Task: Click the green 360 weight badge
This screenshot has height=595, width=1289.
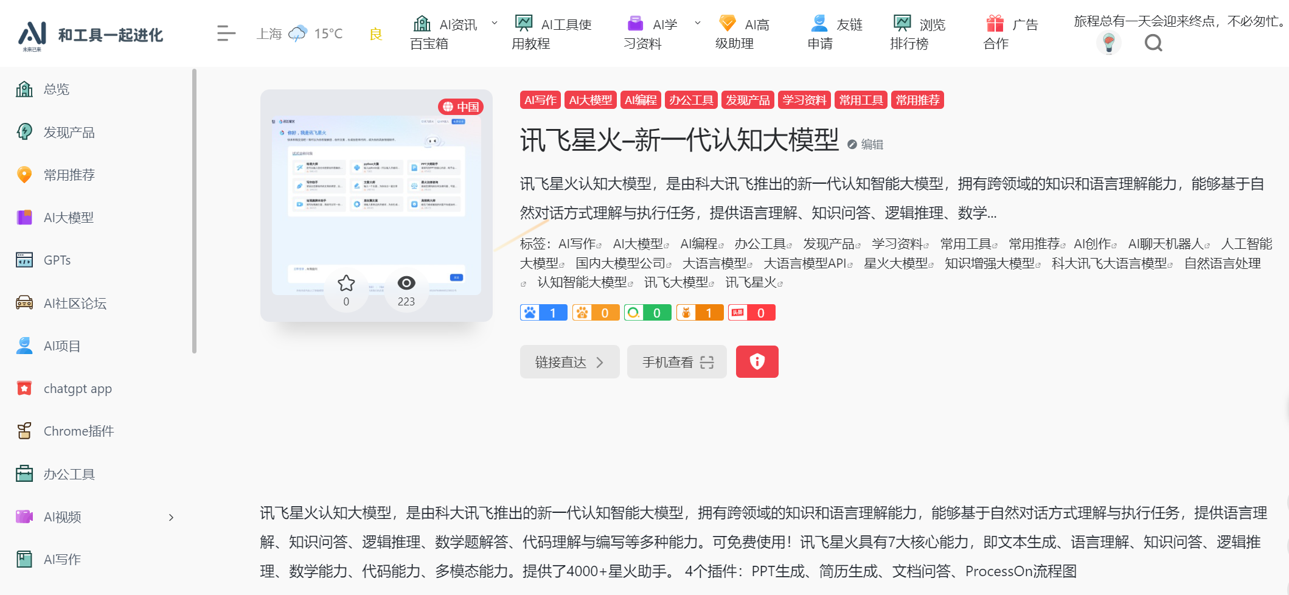Action: pos(647,313)
